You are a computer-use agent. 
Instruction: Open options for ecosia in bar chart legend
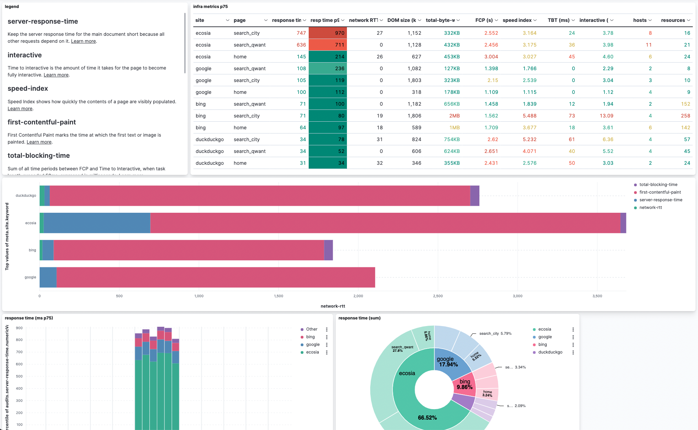[327, 352]
